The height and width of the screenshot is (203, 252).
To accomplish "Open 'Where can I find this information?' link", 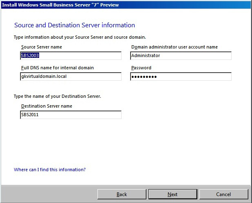I will pos(50,170).
